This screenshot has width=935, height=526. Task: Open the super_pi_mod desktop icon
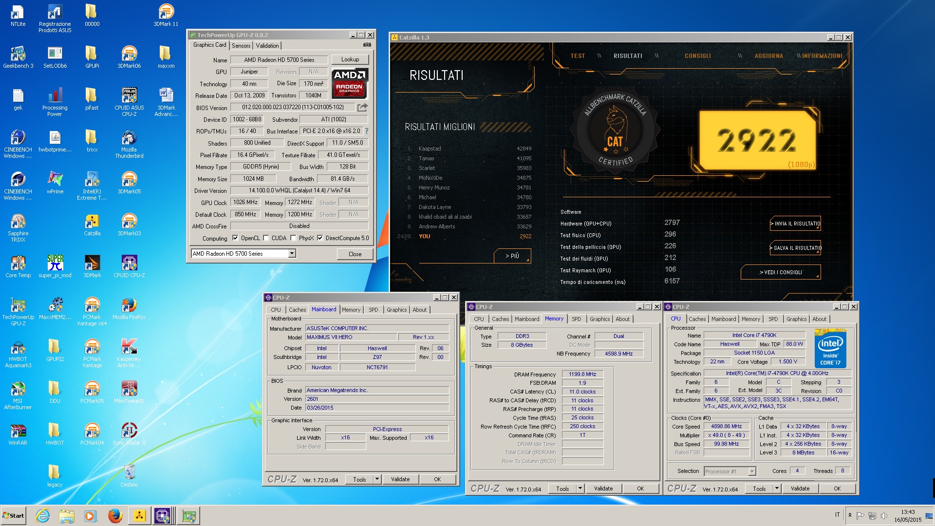click(55, 266)
